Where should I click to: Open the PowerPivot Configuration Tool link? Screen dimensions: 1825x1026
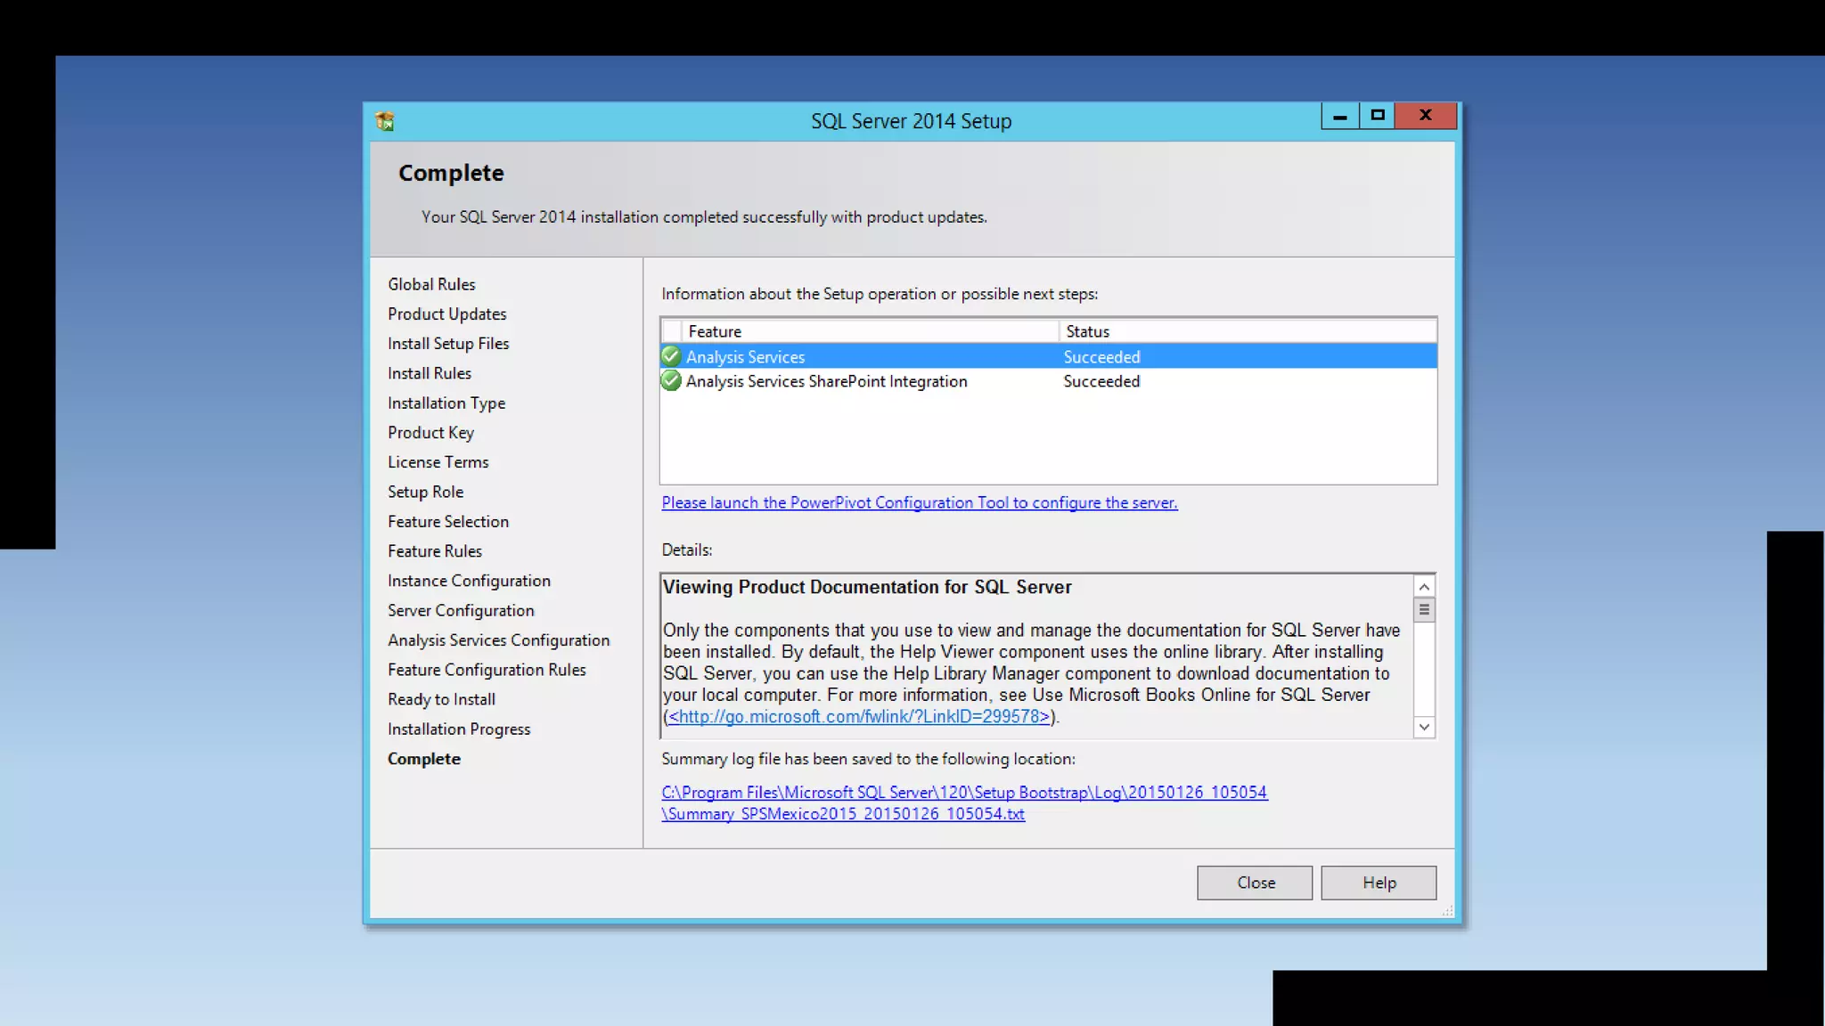919,503
